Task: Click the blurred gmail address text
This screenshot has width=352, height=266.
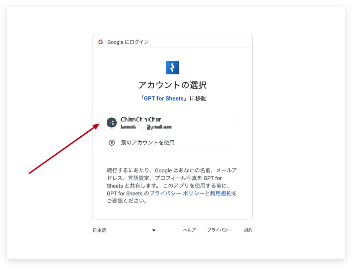Action: click(x=146, y=127)
